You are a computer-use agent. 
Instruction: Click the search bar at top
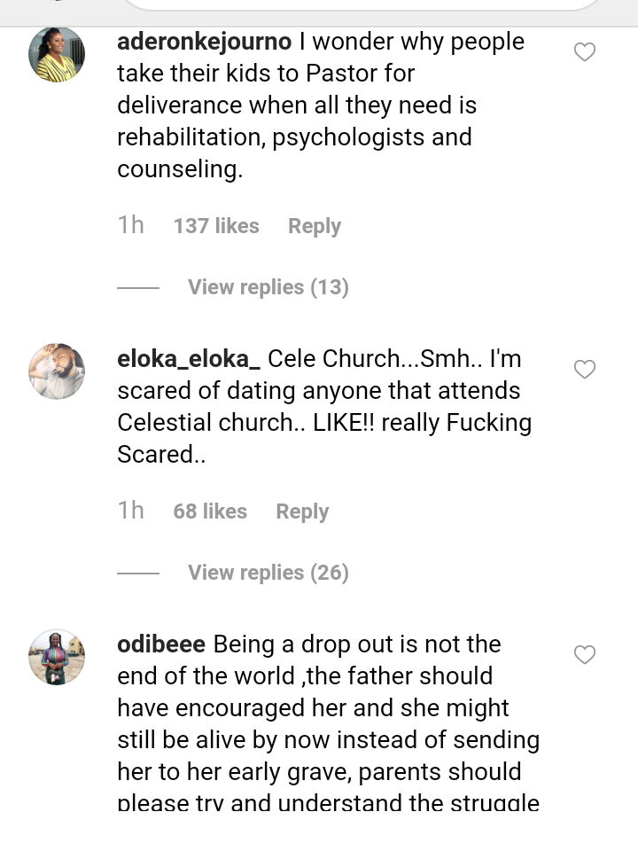click(x=362, y=4)
